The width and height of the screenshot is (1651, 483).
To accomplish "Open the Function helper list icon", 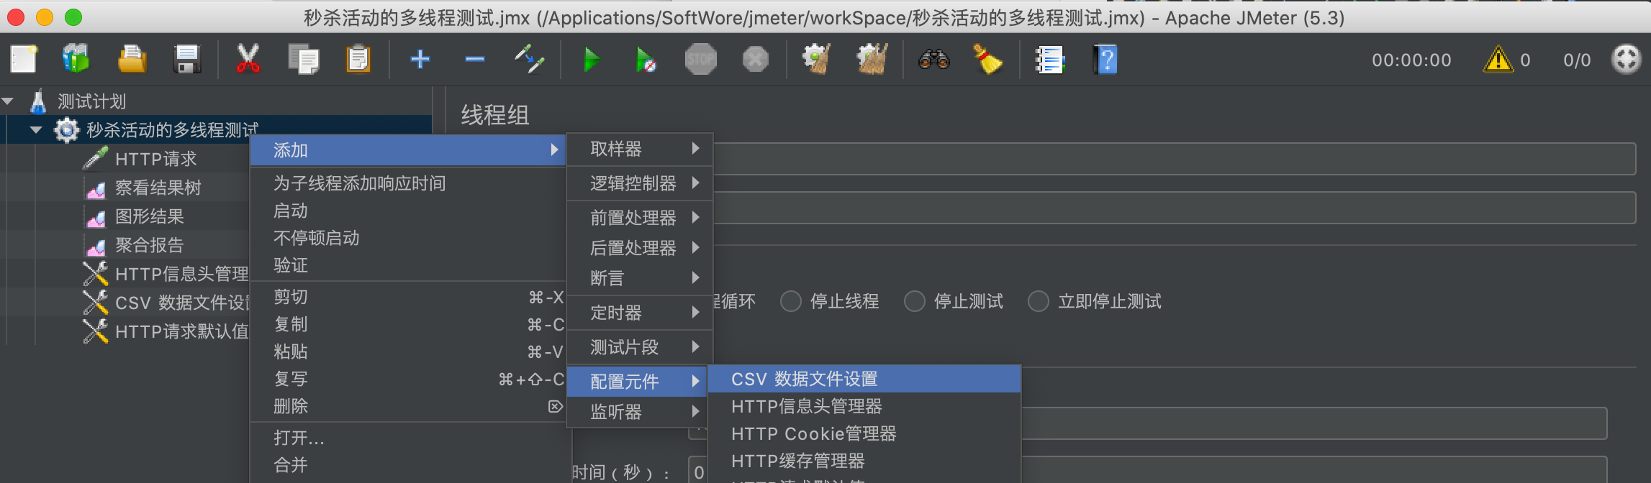I will [x=1050, y=59].
